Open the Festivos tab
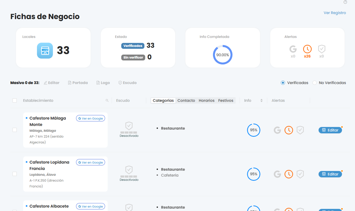355x211 pixels. tap(226, 101)
